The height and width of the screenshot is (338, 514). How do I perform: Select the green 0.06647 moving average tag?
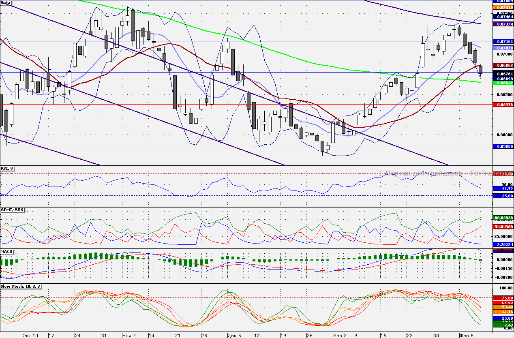[503, 83]
